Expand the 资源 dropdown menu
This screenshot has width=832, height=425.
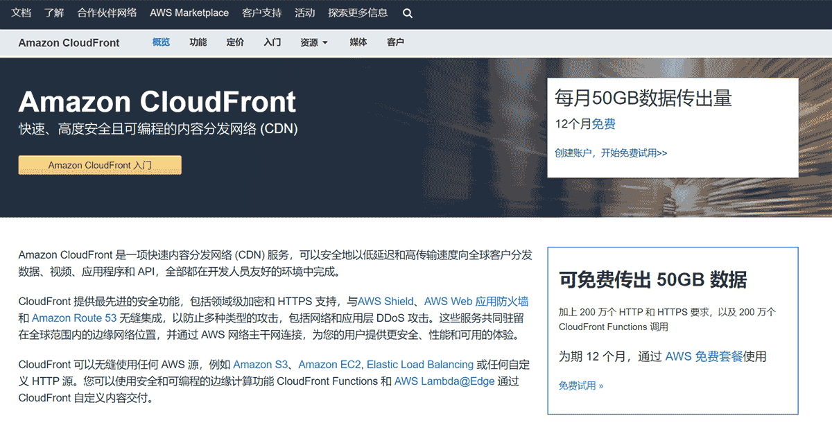(310, 42)
